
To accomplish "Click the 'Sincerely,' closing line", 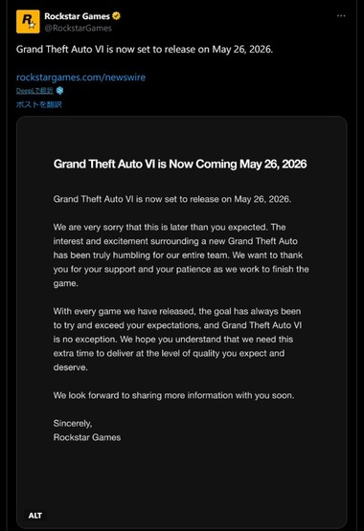I will tap(73, 423).
